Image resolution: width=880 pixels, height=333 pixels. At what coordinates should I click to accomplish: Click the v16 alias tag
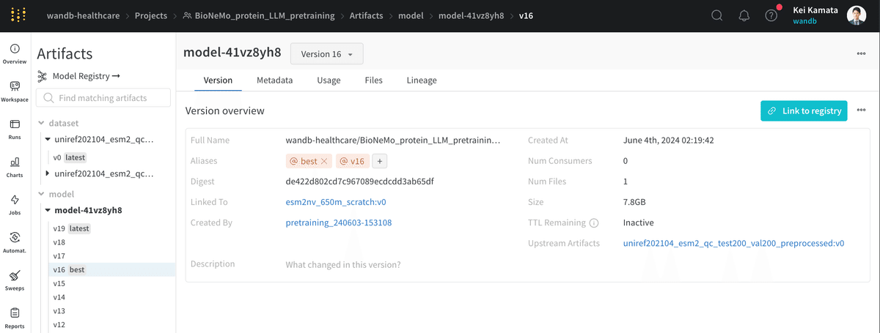(353, 161)
